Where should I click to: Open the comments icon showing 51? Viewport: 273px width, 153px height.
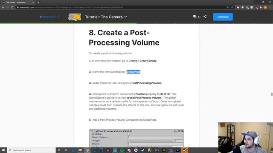pos(197,17)
